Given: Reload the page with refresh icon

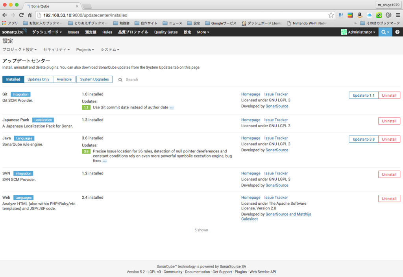Looking at the screenshot, I should coord(21,15).
